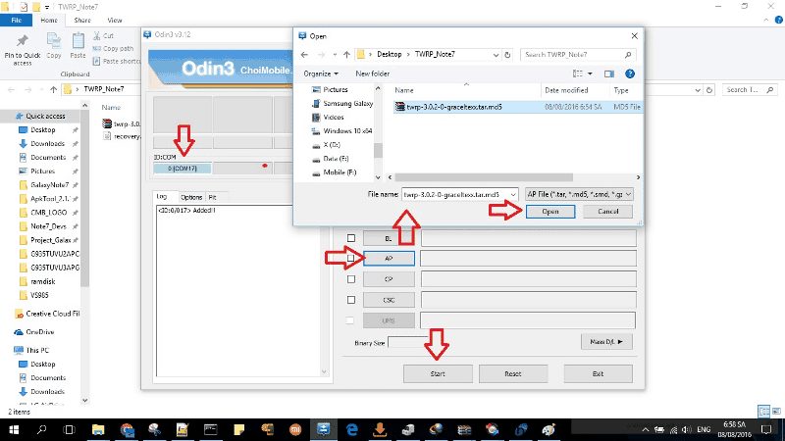Select Note7_Devs folder in Quick access

[48, 226]
